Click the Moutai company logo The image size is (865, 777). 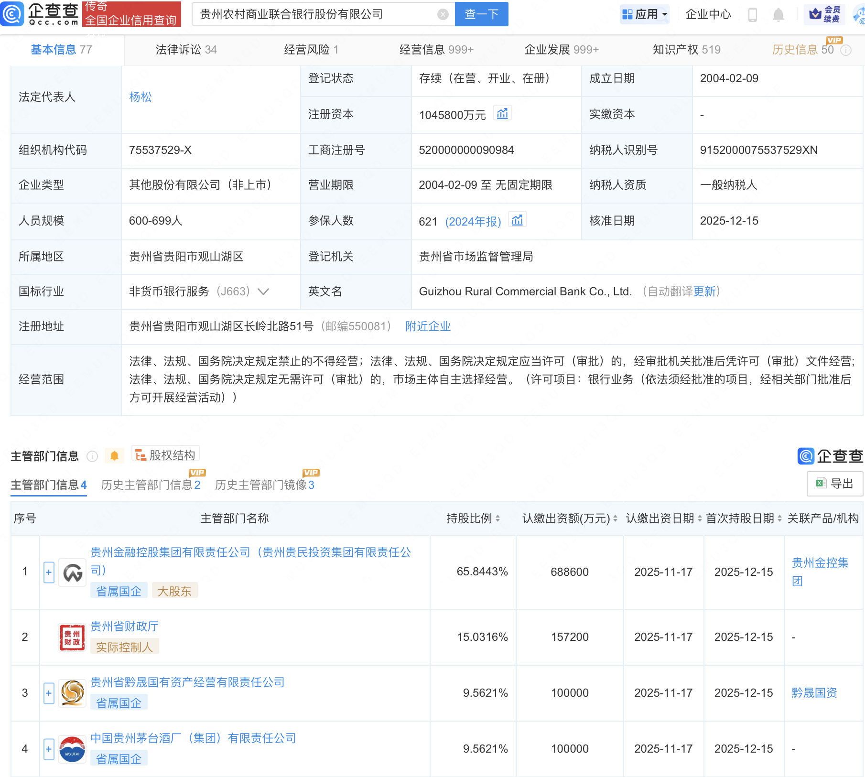72,749
